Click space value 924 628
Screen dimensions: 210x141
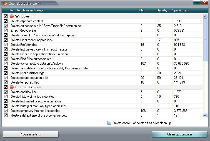coord(179,44)
